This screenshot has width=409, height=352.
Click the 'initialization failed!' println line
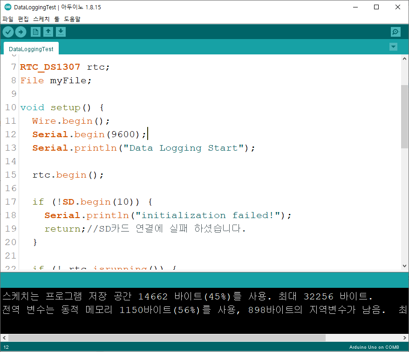[x=168, y=215]
